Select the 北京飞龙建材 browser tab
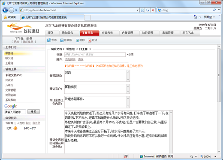223x160 pixels. point(52,18)
